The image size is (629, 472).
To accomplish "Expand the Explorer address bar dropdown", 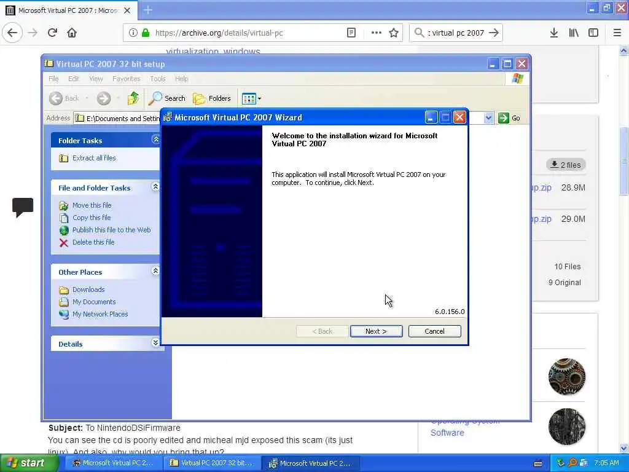I will [488, 118].
